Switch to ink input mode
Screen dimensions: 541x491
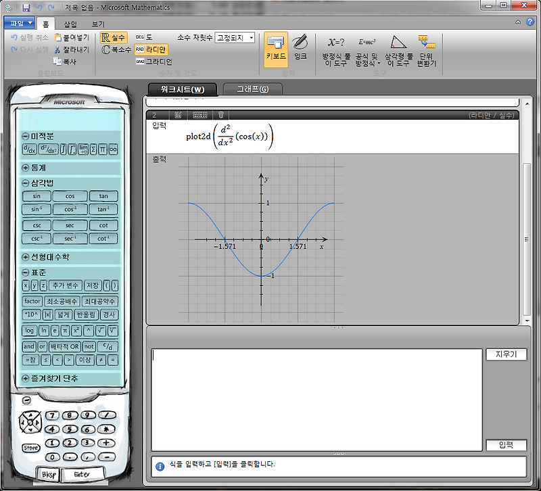point(301,49)
